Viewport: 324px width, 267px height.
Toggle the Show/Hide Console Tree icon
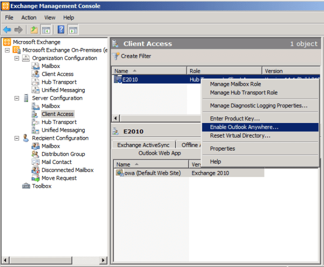(46, 30)
